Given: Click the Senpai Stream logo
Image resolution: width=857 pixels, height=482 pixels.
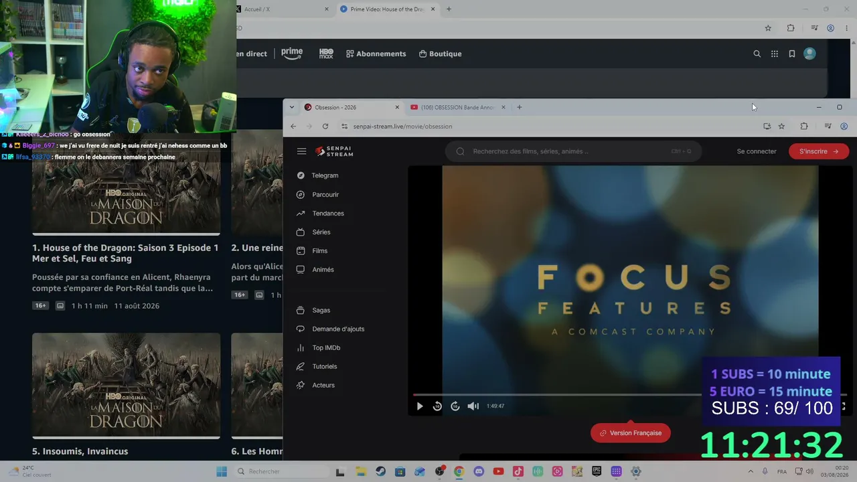Looking at the screenshot, I should [x=334, y=151].
